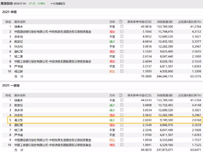This screenshot has width=203, height=152.
Task: Click share count 12,435,102
Action: pyautogui.click(x=166, y=41)
